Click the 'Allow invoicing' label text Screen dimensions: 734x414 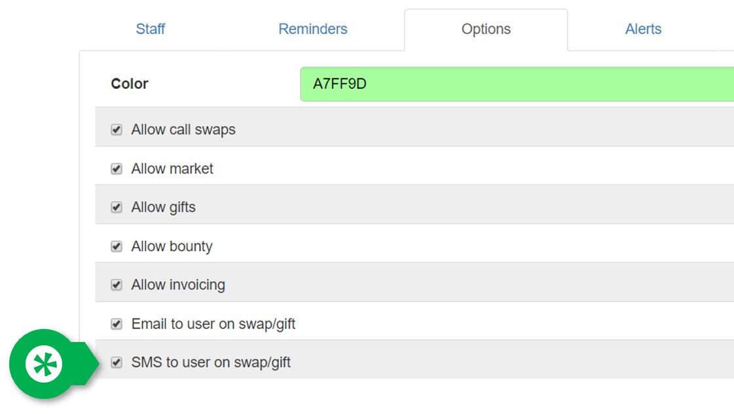coord(178,285)
